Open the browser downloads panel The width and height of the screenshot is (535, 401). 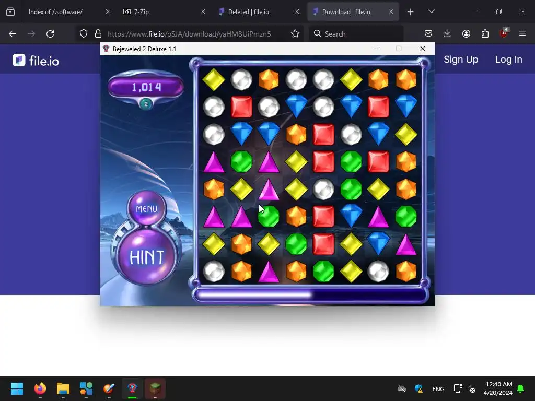coord(447,34)
